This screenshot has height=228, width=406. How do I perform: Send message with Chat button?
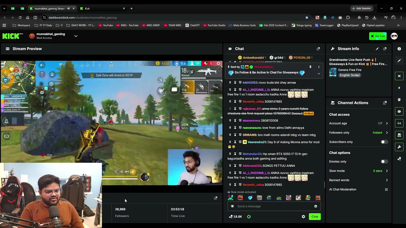[x=315, y=217]
